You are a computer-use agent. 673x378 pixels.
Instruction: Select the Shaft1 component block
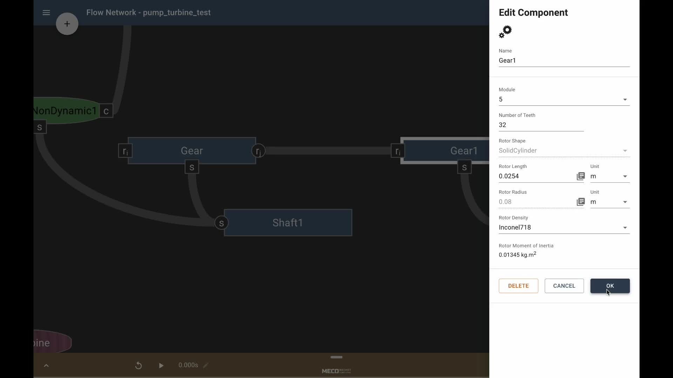coord(288,223)
